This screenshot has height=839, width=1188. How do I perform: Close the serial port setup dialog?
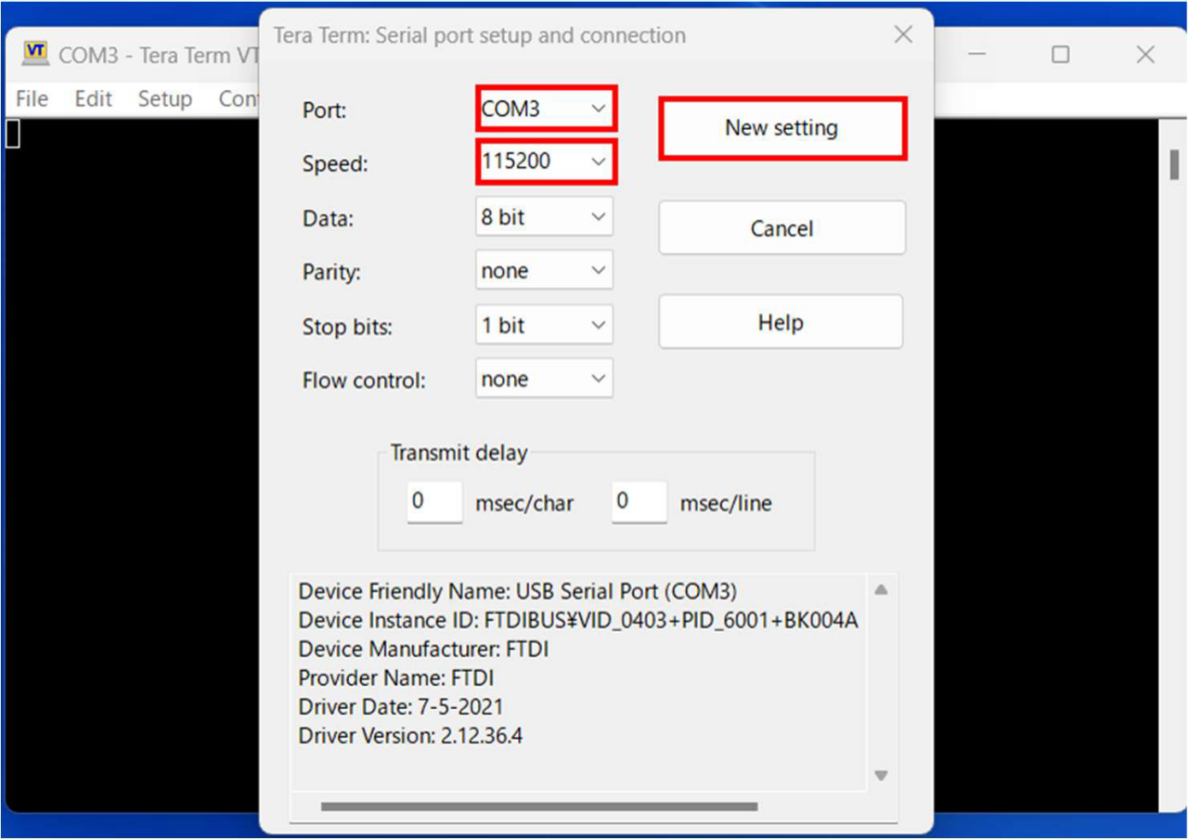pyautogui.click(x=903, y=36)
